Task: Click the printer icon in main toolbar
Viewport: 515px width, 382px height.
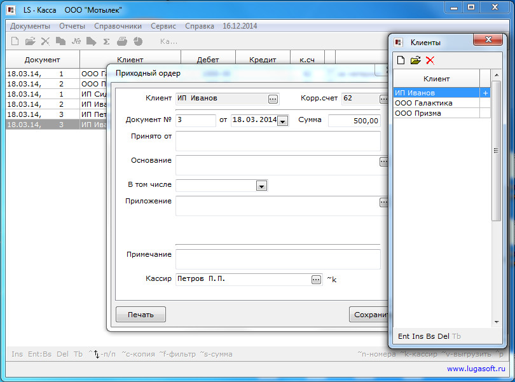Action: click(x=122, y=41)
